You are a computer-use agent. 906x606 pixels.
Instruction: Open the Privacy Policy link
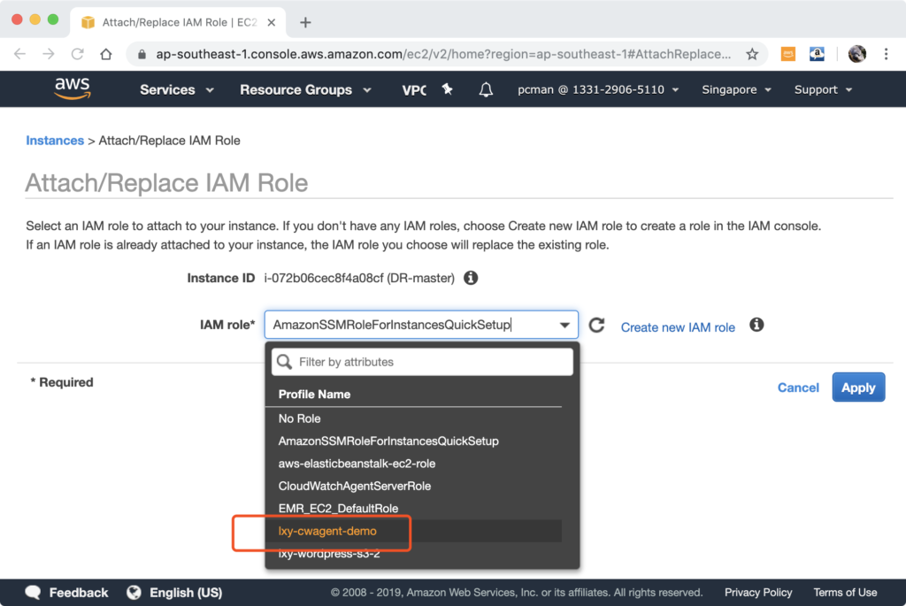pyautogui.click(x=758, y=592)
